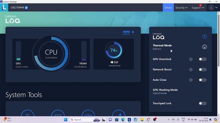Viewport: 220px width, 123px height.
Task: Open File Explorer from the taskbar
Action: pos(142,120)
